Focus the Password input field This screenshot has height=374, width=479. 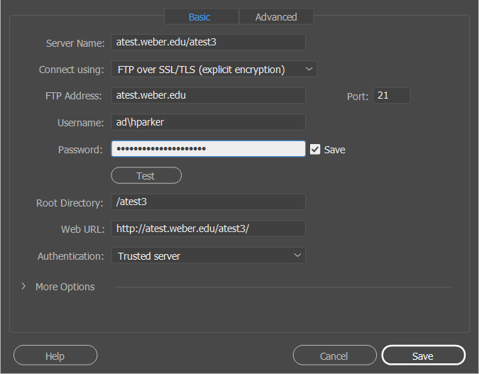click(x=208, y=149)
